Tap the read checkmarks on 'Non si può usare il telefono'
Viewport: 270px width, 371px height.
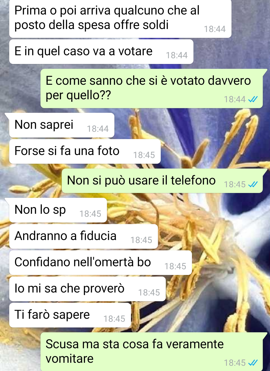point(253,184)
